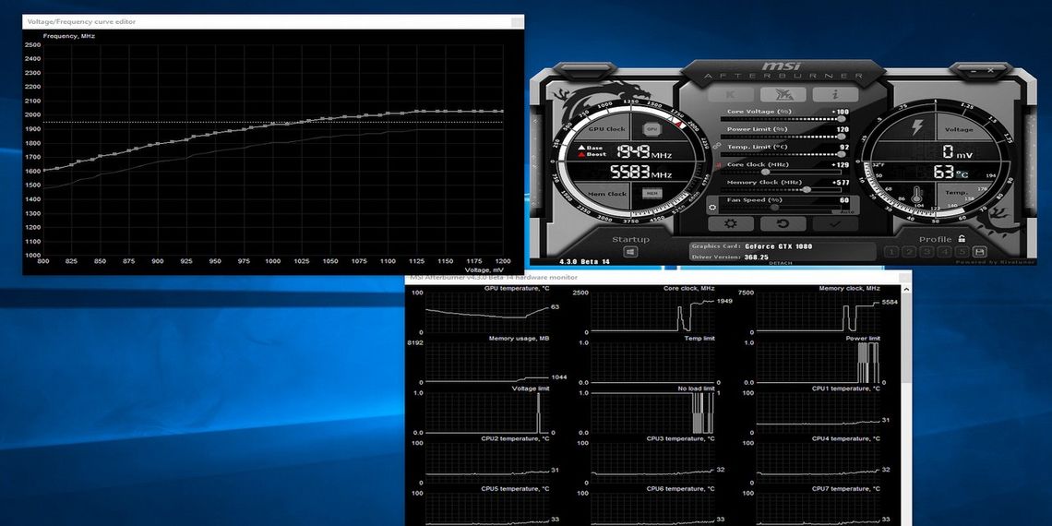This screenshot has width=1052, height=526.
Task: Toggle the link icon between power and temp limits
Action: pos(716,145)
